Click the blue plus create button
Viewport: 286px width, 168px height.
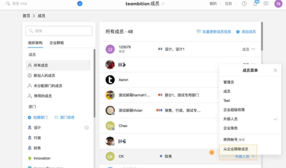click(80, 3)
